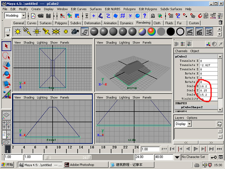Assign the solid black surface shader
The image size is (225, 169).
point(171,31)
